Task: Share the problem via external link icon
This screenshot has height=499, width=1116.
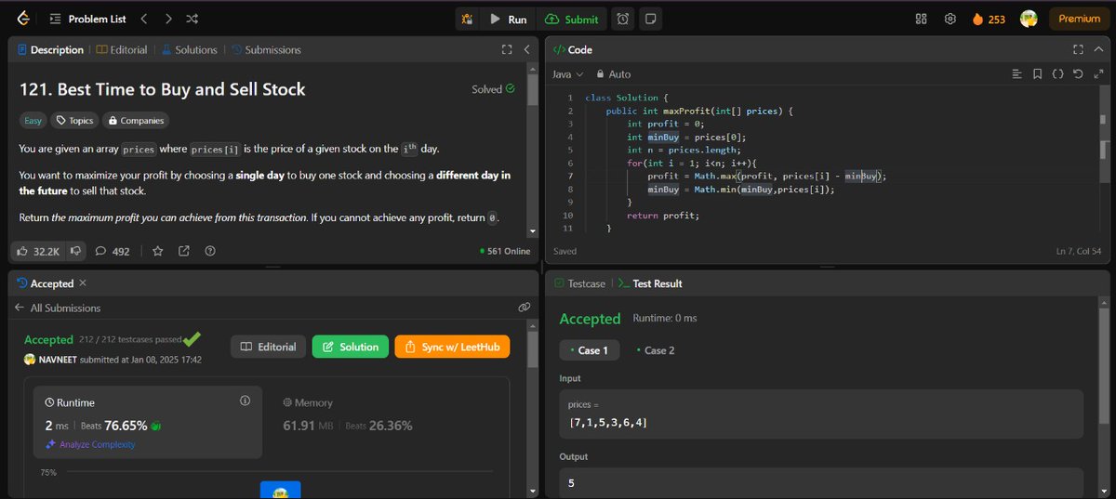Action: coord(184,251)
